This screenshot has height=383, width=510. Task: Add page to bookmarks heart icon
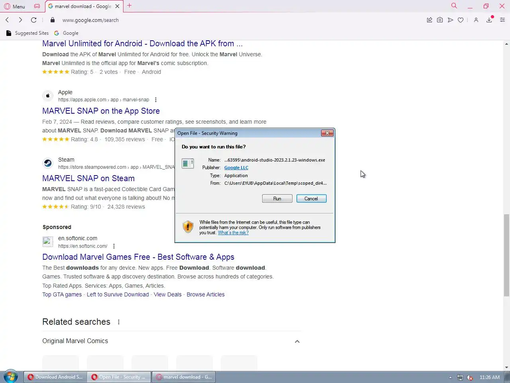pos(461,20)
